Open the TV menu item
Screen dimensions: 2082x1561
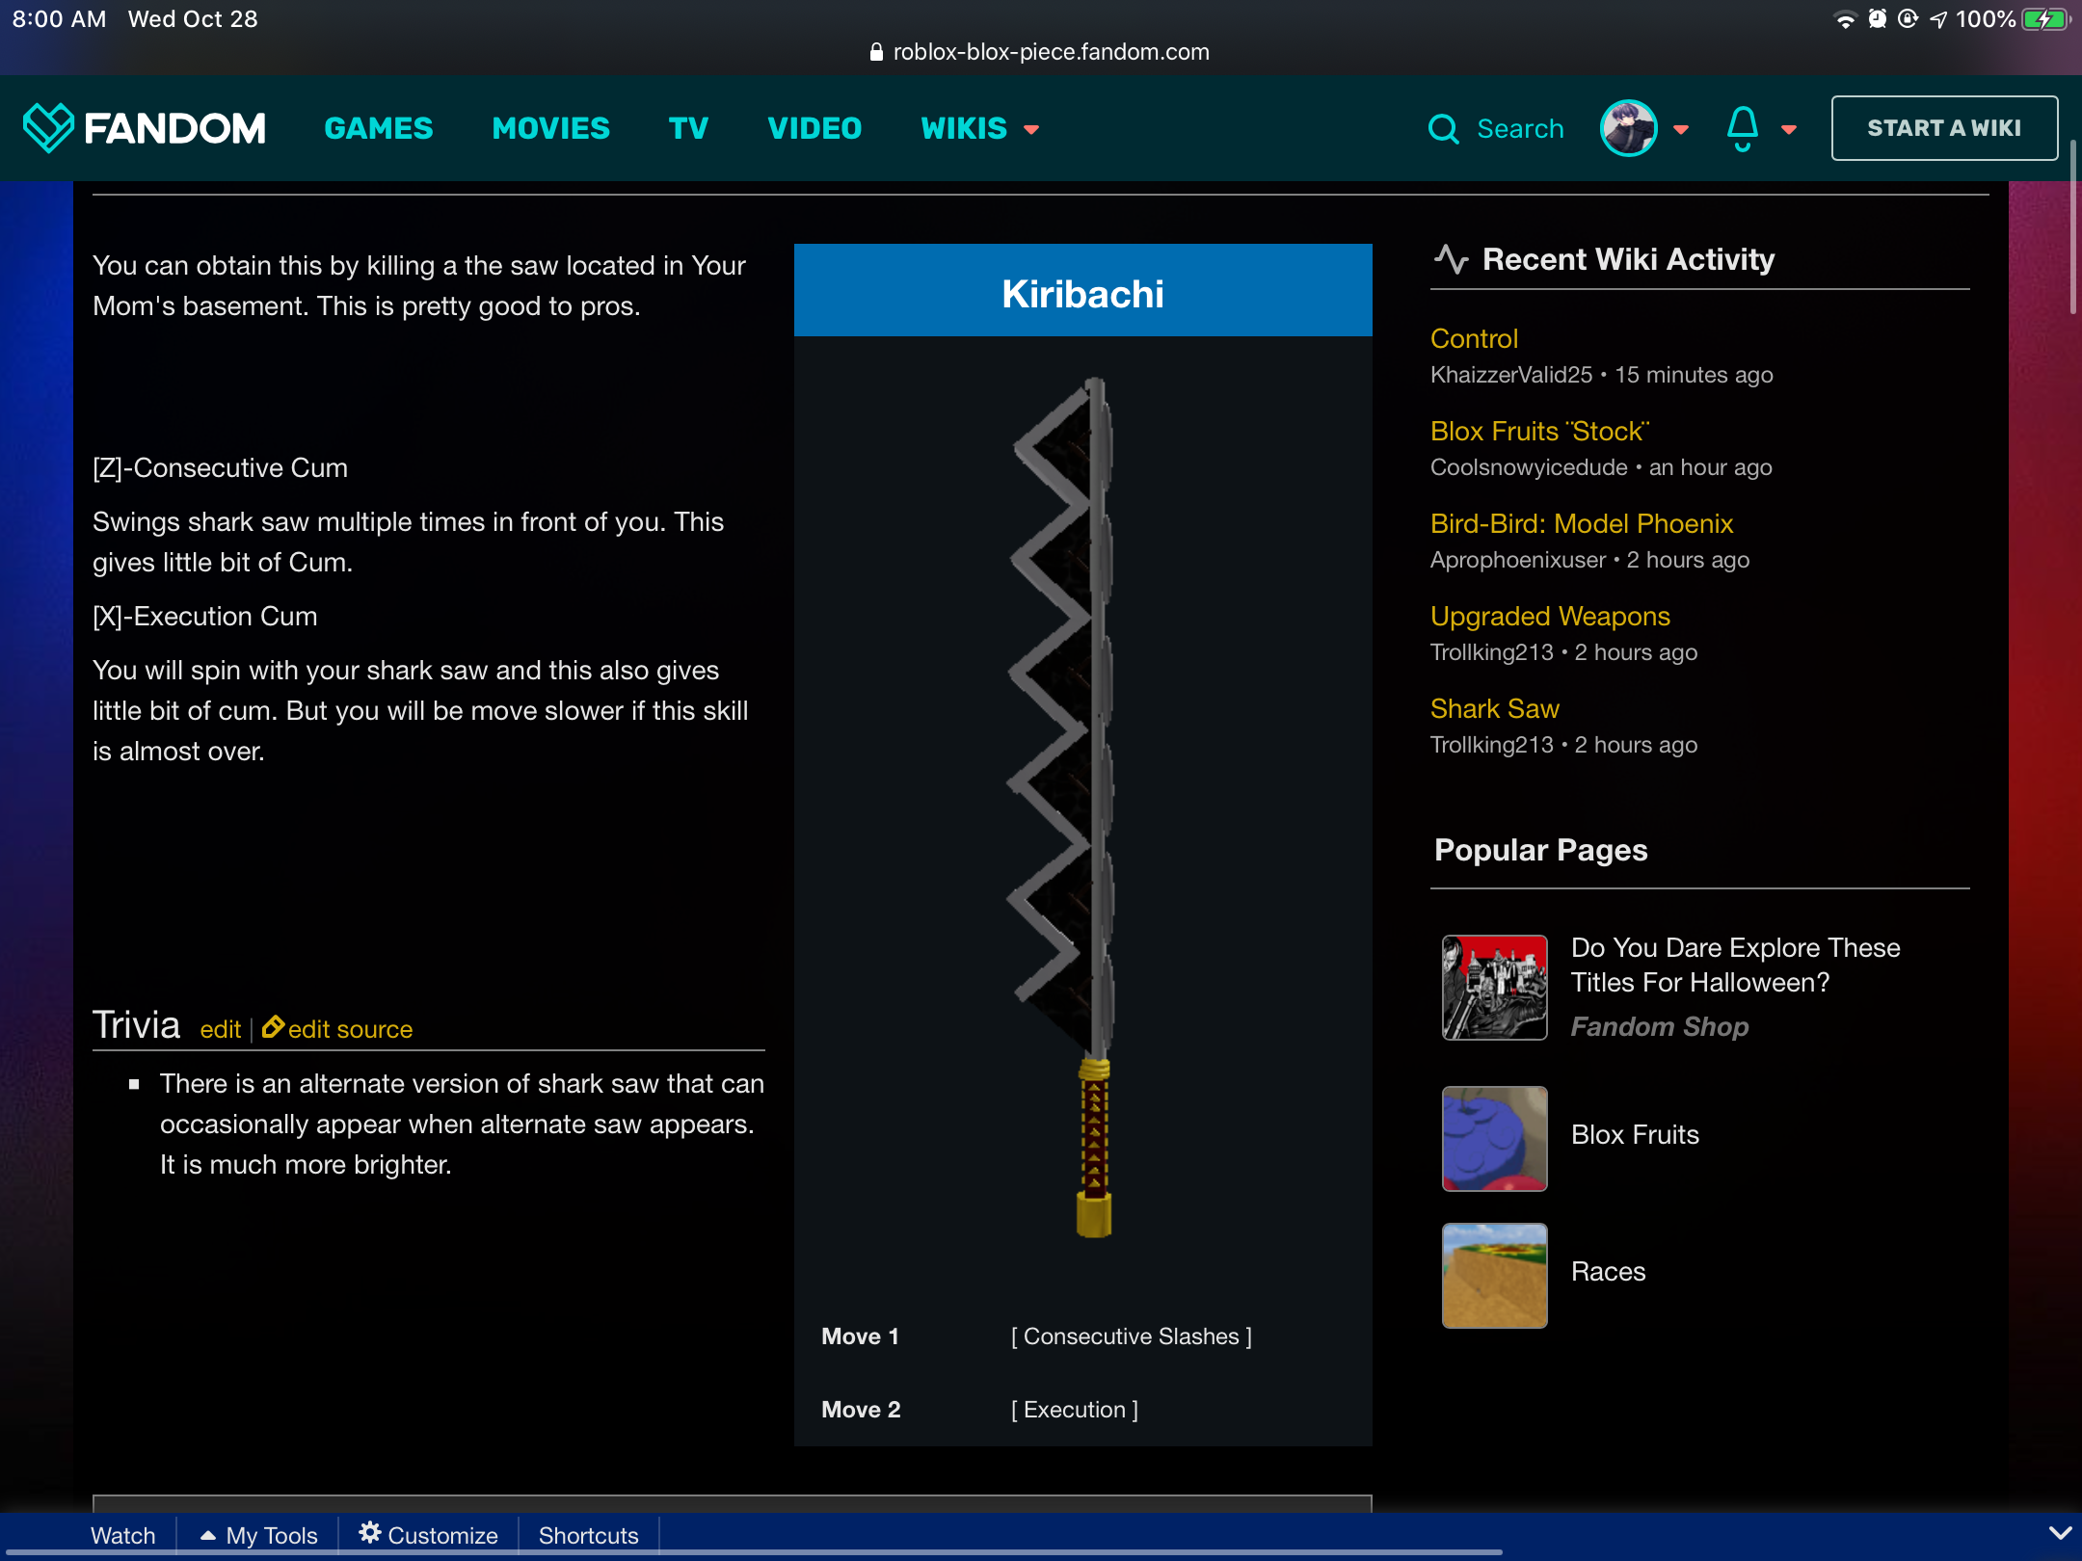click(689, 128)
